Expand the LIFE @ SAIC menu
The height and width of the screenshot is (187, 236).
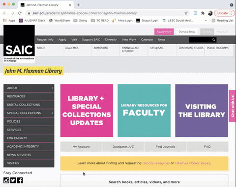(x=162, y=50)
